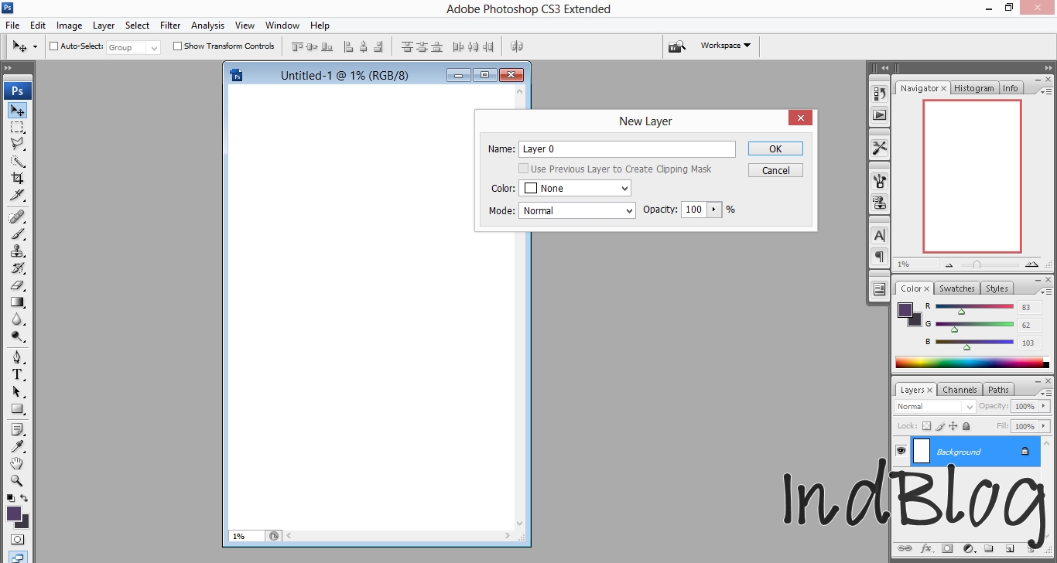Select the Blur tool
This screenshot has width=1057, height=563.
(17, 319)
